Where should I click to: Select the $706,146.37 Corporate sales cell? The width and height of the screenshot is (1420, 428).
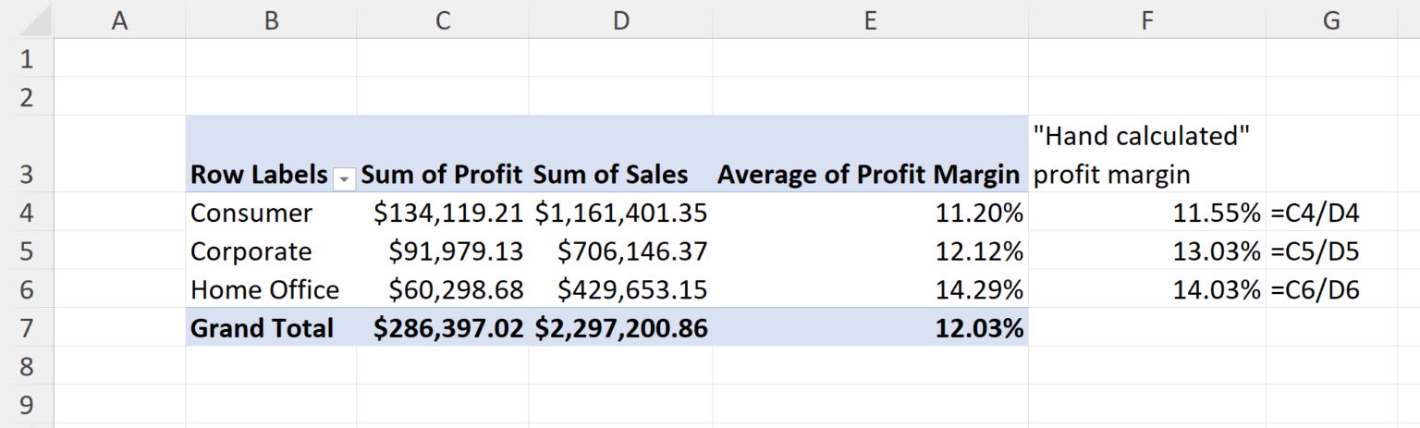[x=632, y=251]
